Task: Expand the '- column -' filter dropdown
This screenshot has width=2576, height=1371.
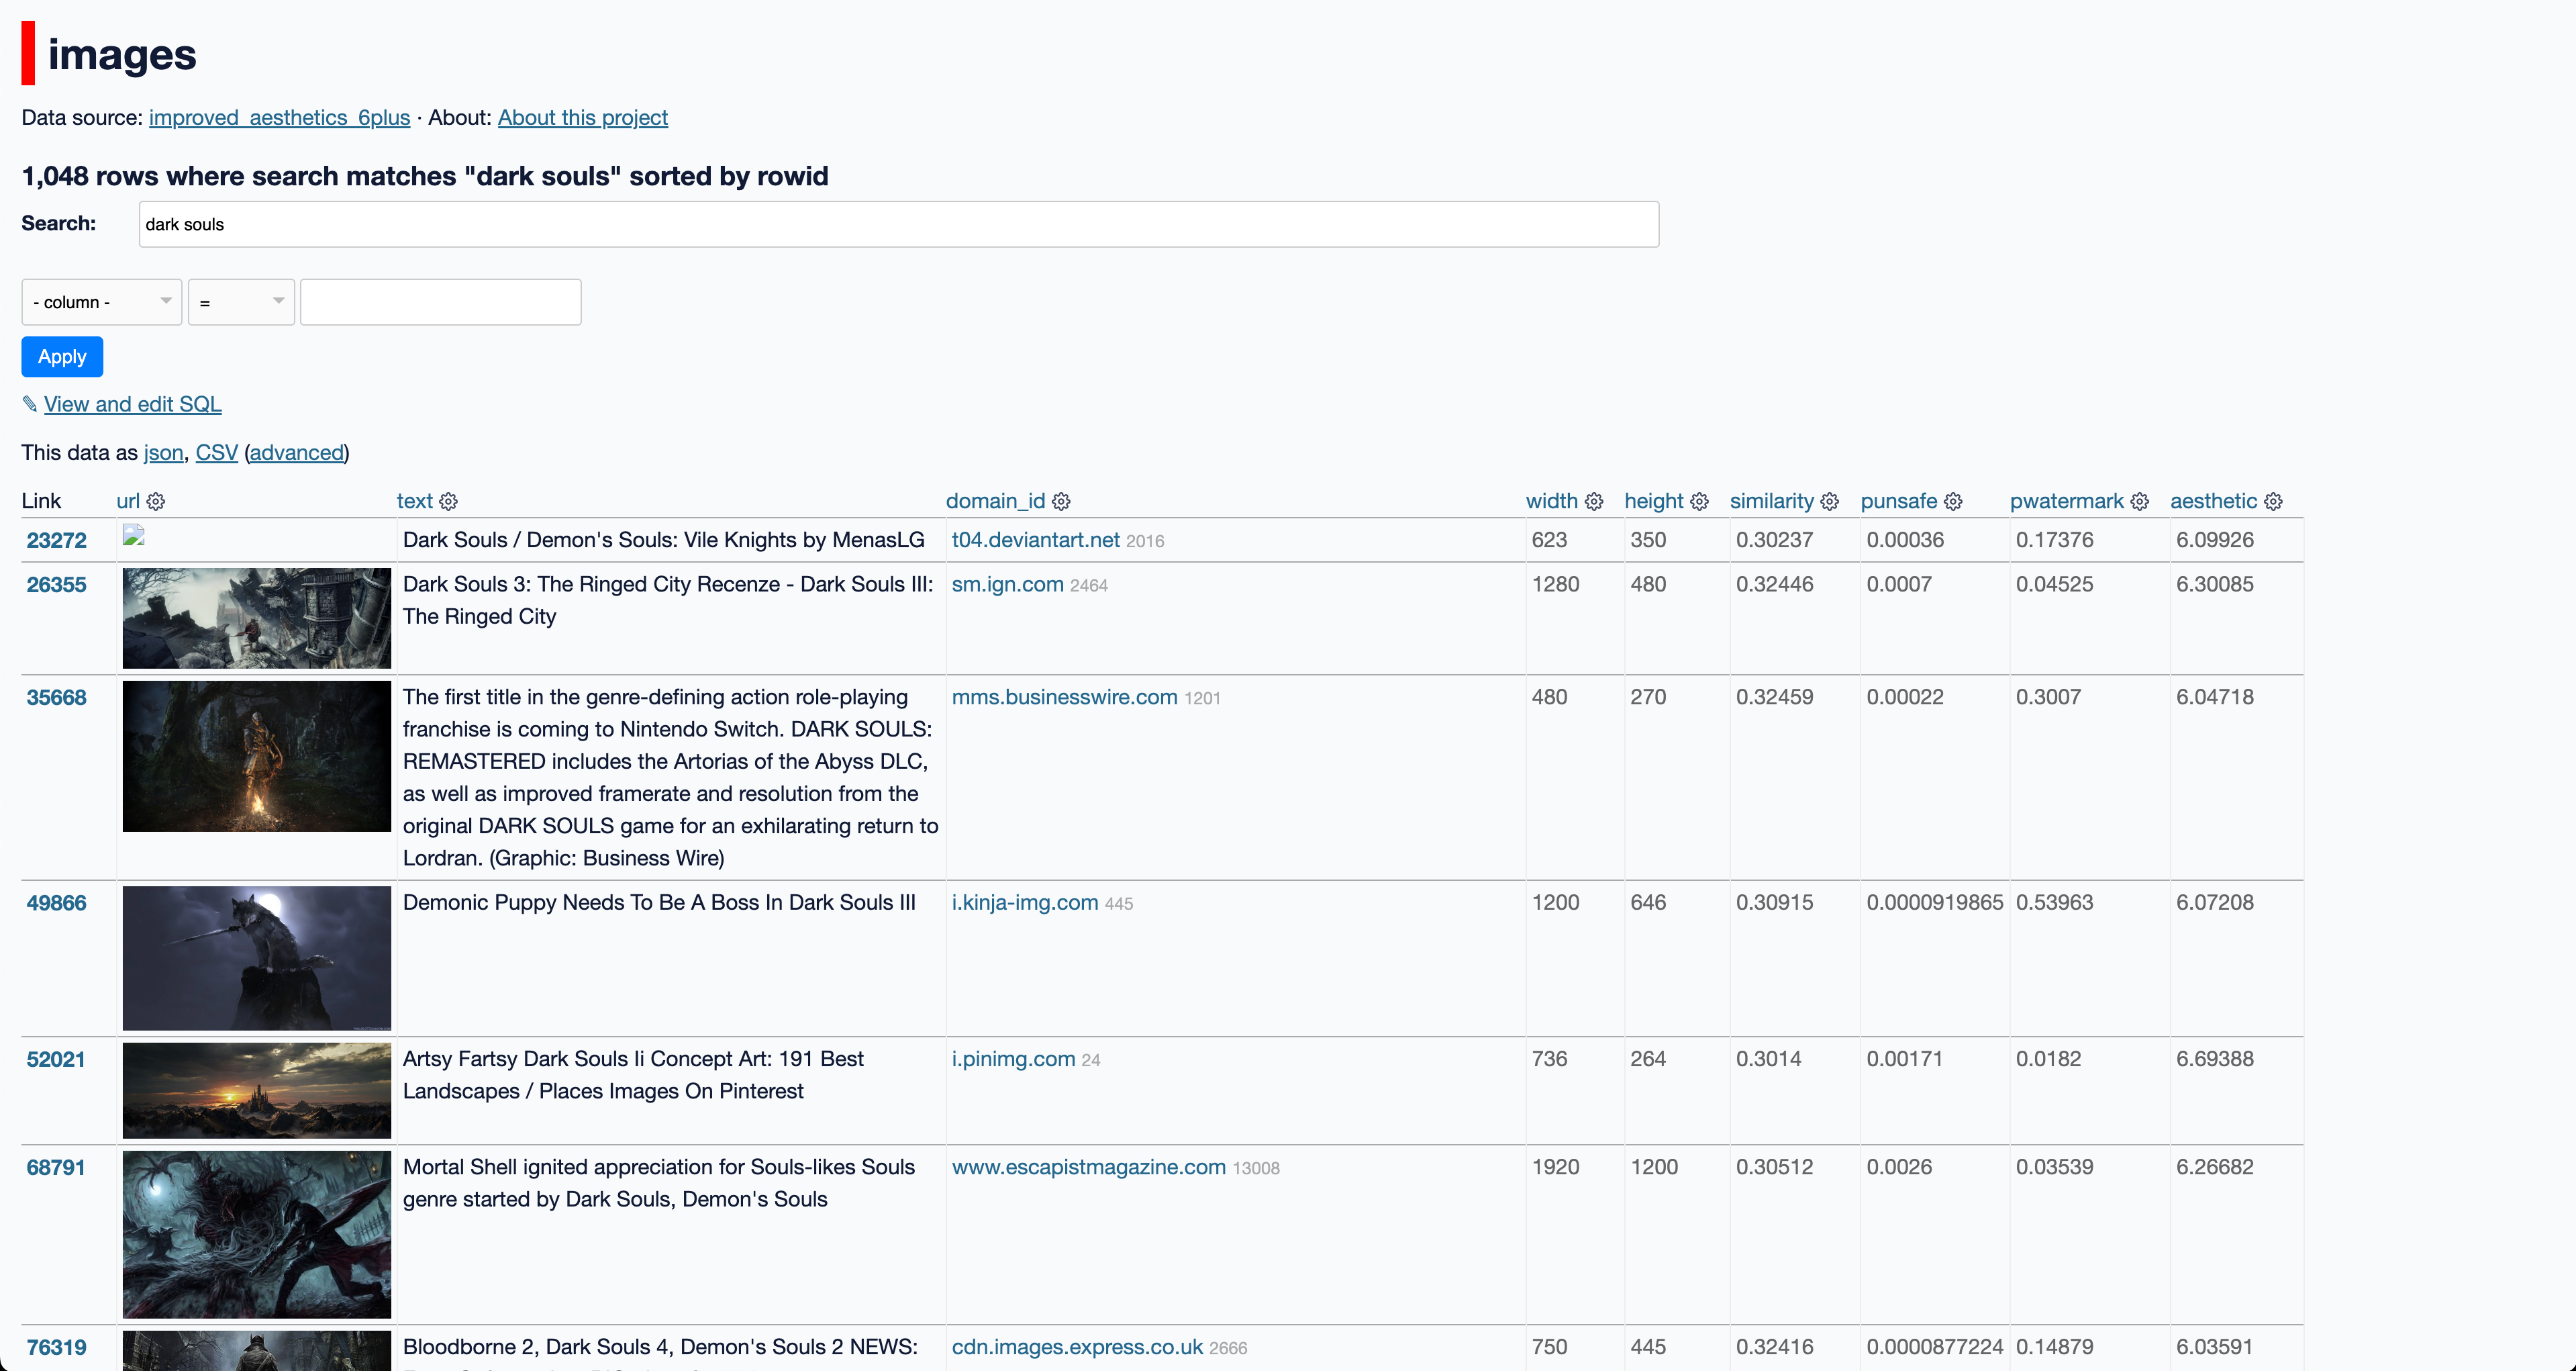Action: coord(101,302)
